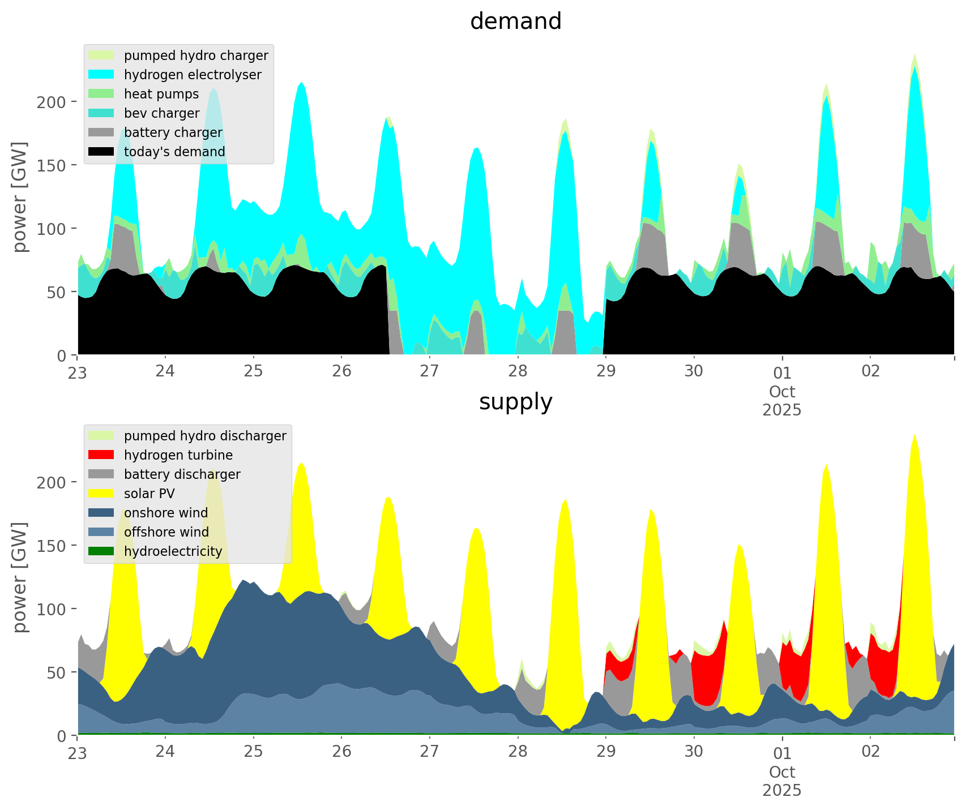Click the '27' date tick on demand chart
The image size is (966, 810).
429,371
